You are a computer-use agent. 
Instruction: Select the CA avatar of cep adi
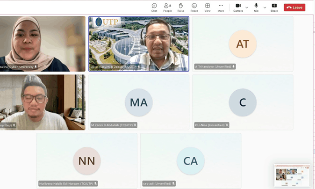(191, 161)
